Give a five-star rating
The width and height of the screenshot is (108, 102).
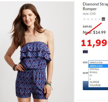(x=100, y=19)
